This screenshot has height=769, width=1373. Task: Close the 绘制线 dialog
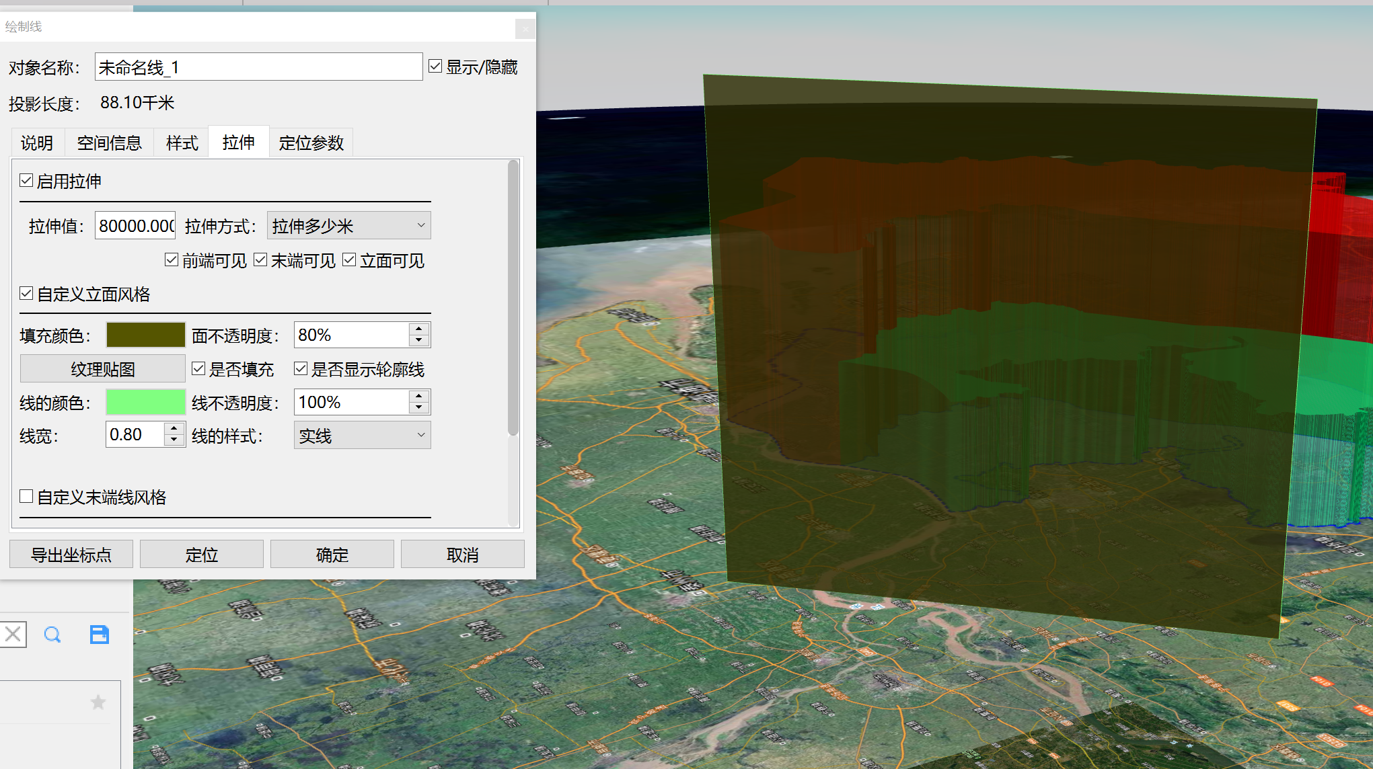tap(525, 29)
